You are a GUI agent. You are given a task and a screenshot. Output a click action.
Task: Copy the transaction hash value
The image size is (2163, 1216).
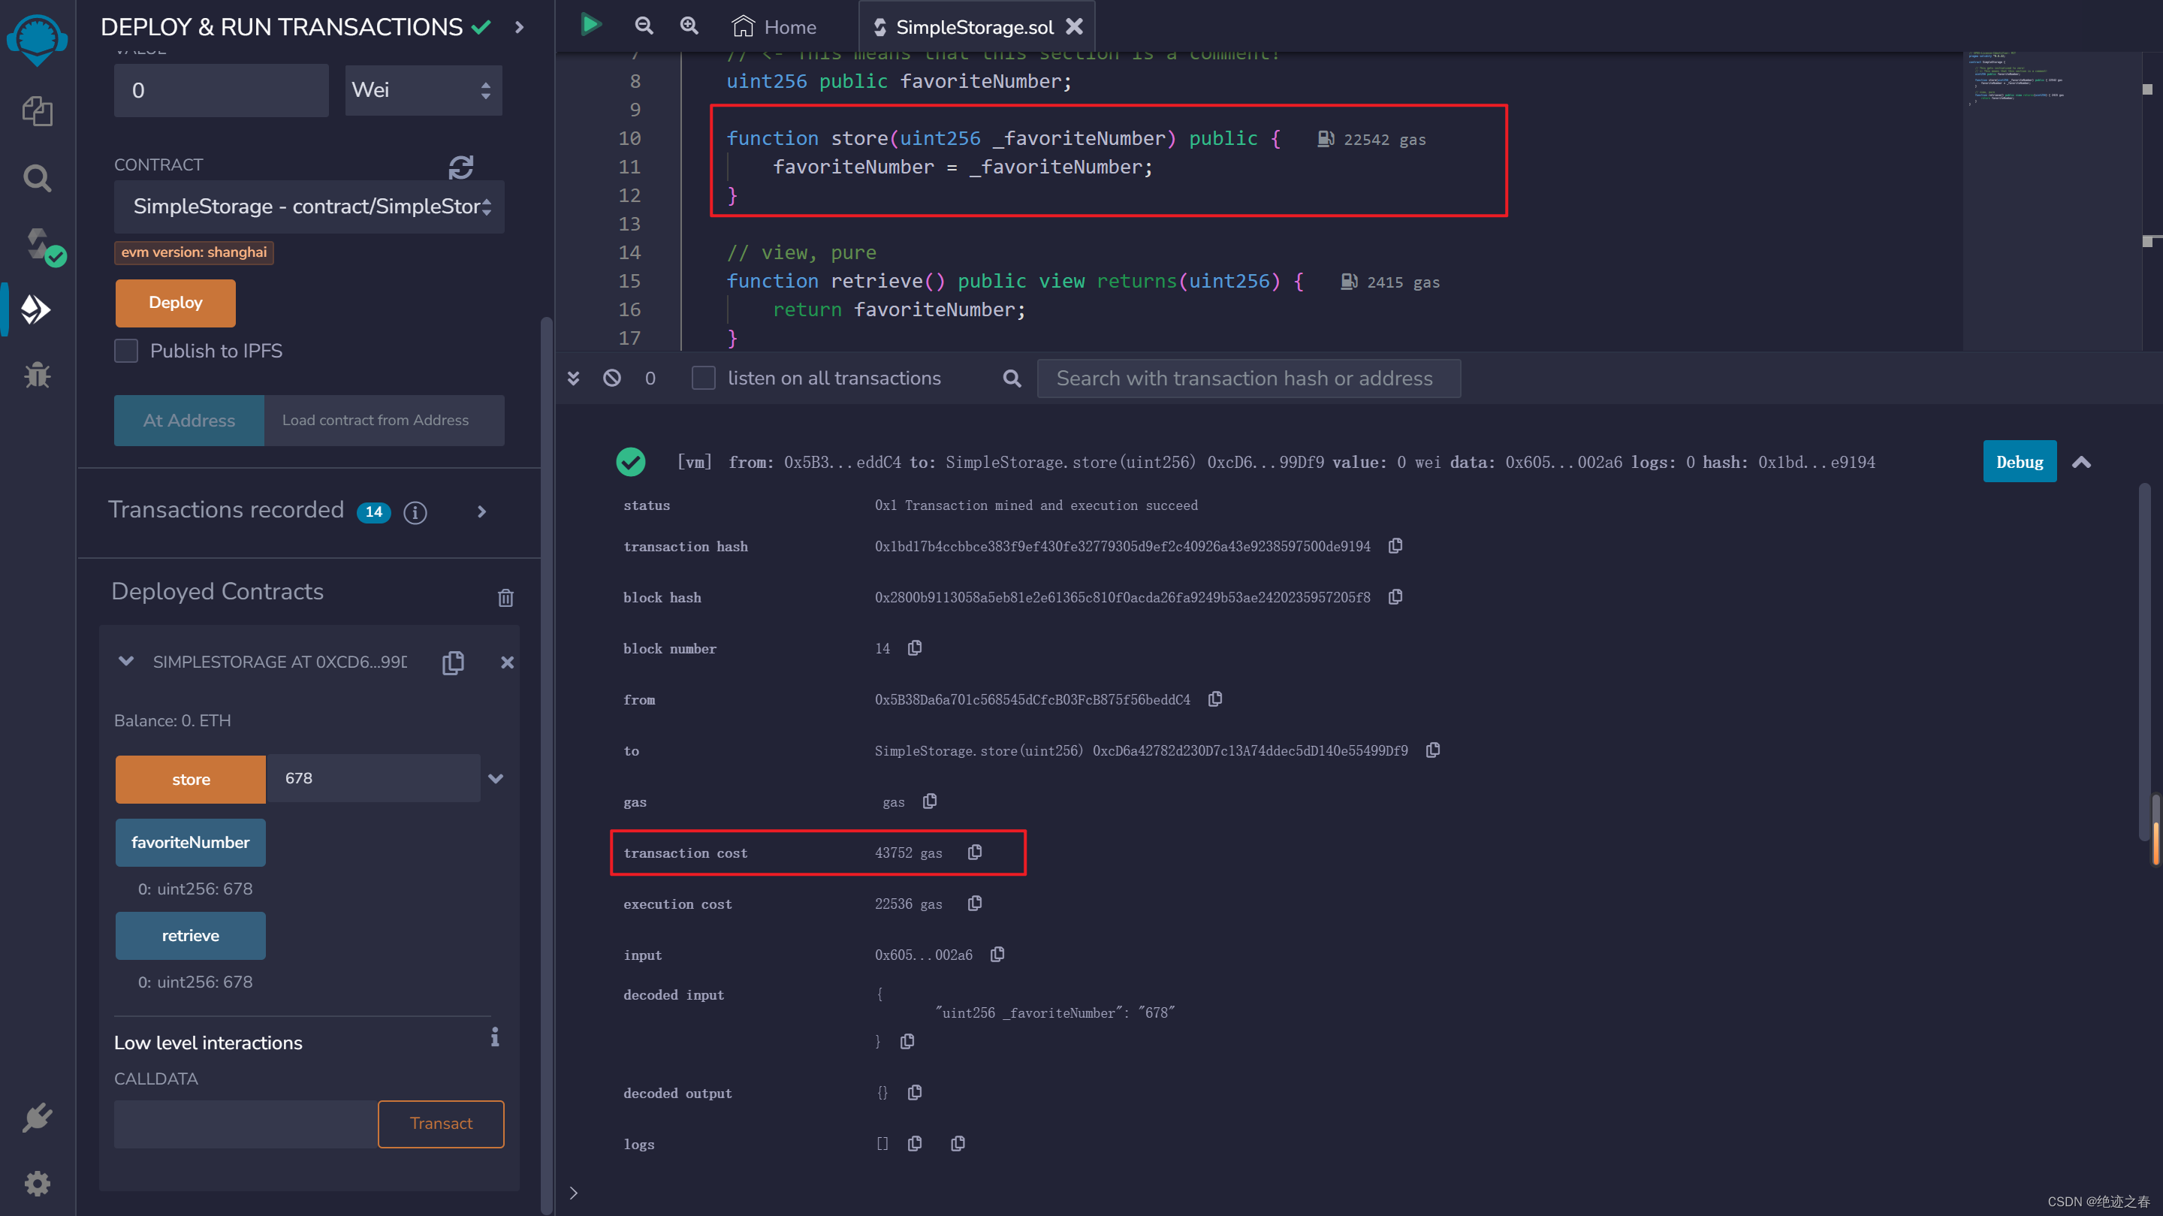pos(1395,546)
